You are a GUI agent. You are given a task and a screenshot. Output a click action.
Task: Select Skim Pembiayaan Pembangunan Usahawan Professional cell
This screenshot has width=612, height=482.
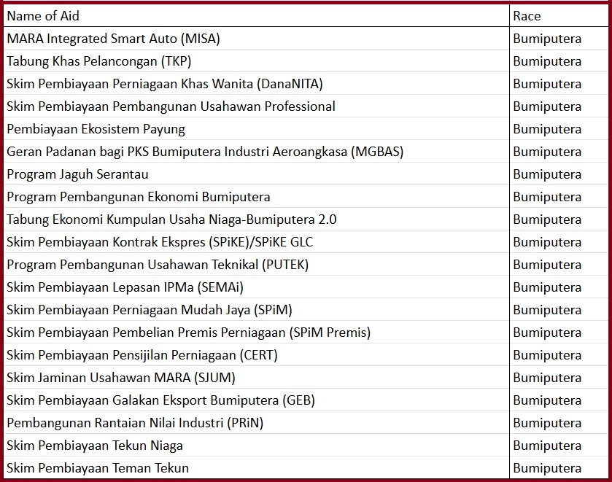point(171,106)
